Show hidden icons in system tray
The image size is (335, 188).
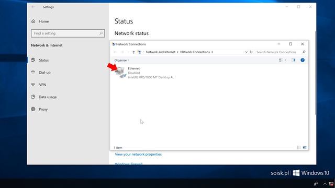[325, 183]
